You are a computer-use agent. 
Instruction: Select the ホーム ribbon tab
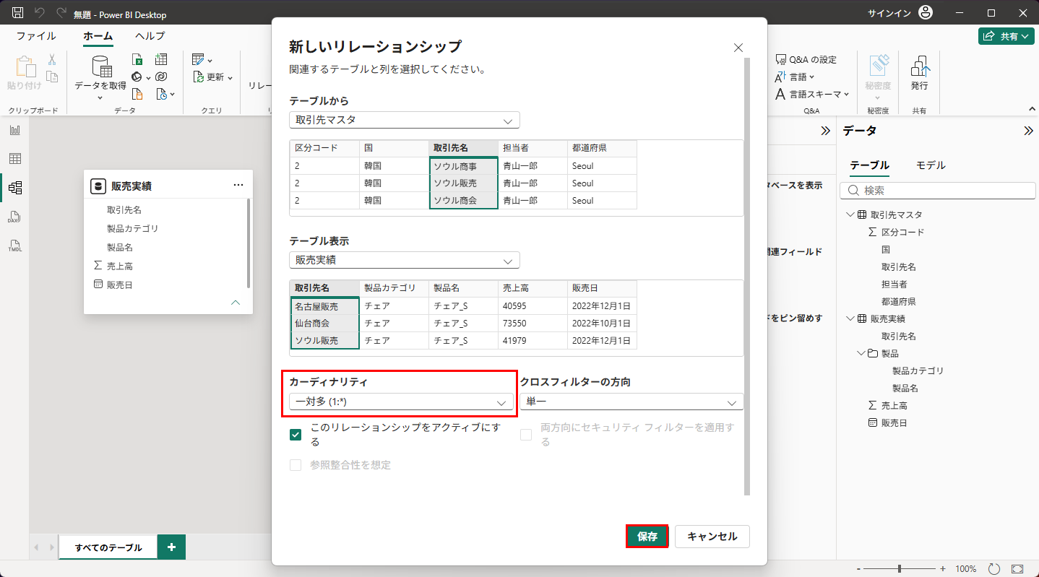(98, 35)
